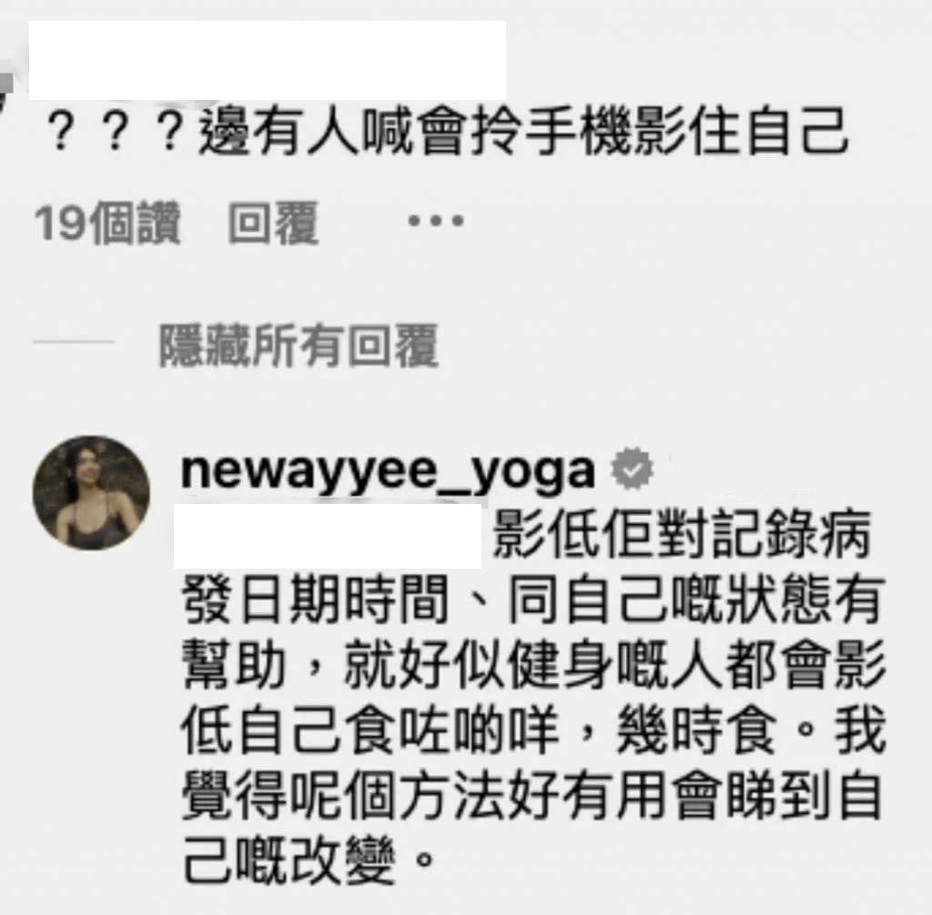
Task: Click the 回覆 reply button
Action: [274, 224]
